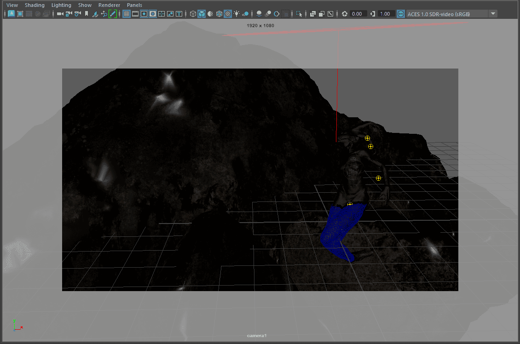
Task: Click the Multisample Anti-aliasing icon
Action: pyautogui.click(x=277, y=14)
